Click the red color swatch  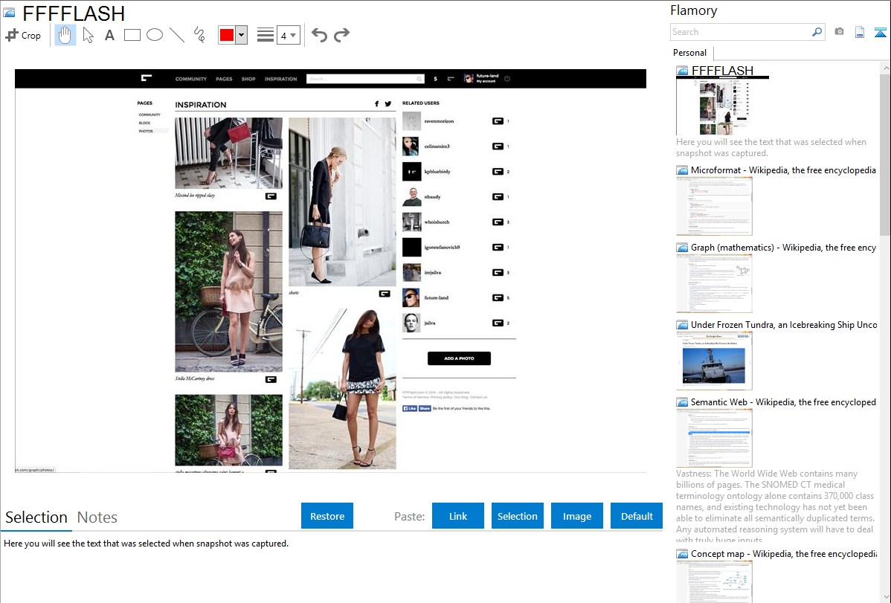(x=226, y=35)
